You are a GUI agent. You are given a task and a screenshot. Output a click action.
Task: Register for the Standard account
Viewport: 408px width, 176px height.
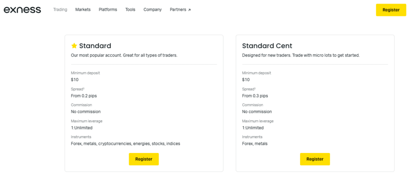(143, 159)
